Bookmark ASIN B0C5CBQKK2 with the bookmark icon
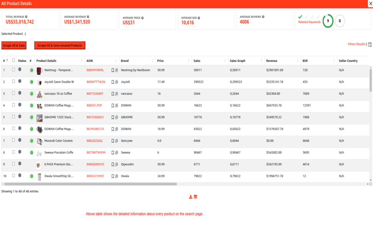Screen dimensions: 373x233 click(113, 117)
